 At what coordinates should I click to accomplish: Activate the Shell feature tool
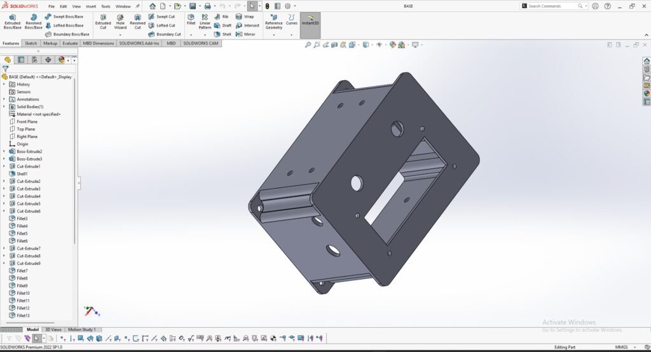point(223,34)
